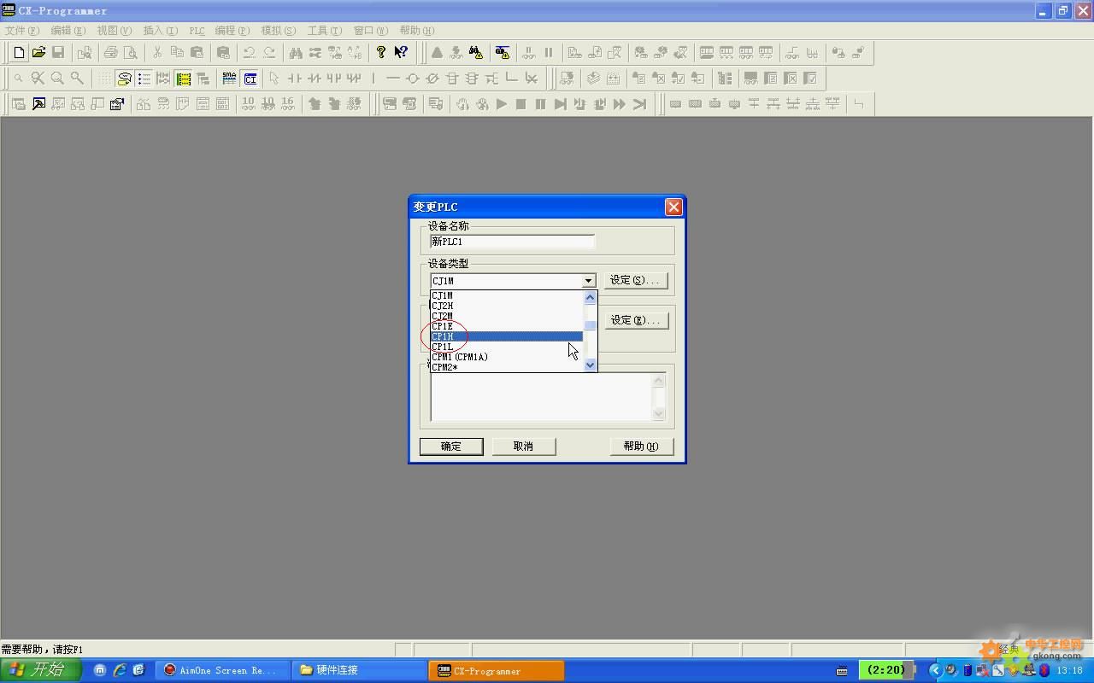1094x683 pixels.
Task: Click the dialog 帮助(H) button
Action: [x=641, y=447]
